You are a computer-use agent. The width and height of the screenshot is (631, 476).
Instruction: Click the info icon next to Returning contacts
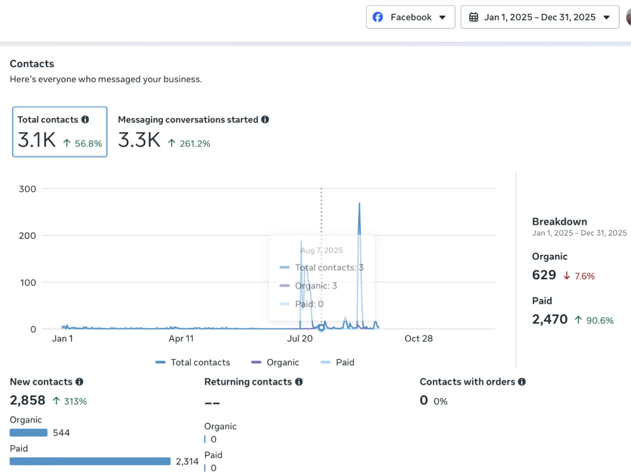point(299,382)
